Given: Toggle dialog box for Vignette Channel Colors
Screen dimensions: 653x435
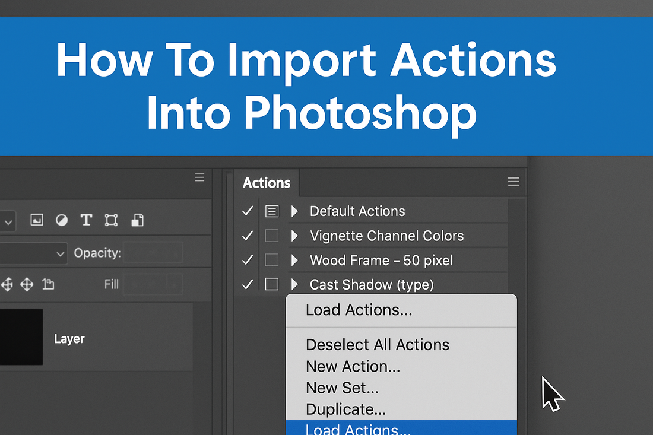Looking at the screenshot, I should click(272, 236).
